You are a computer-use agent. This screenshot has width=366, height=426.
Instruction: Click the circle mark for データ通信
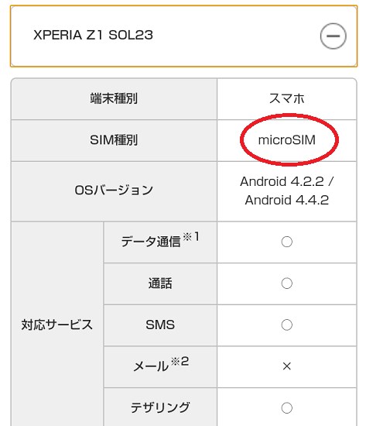(287, 242)
